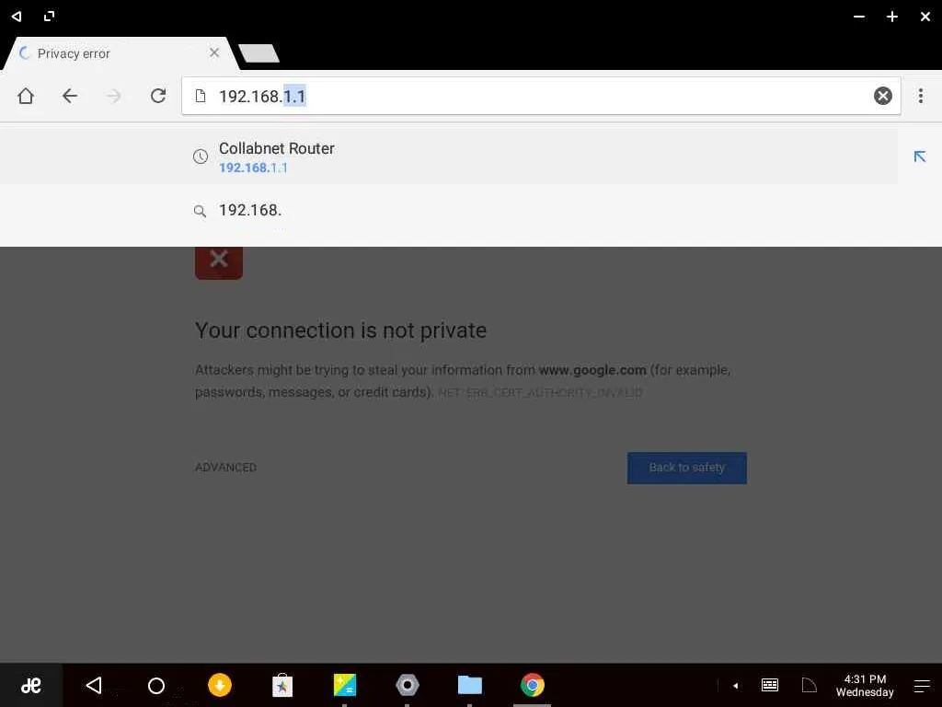Click the signal indicator in the tray
The width and height of the screenshot is (942, 707).
click(x=810, y=685)
